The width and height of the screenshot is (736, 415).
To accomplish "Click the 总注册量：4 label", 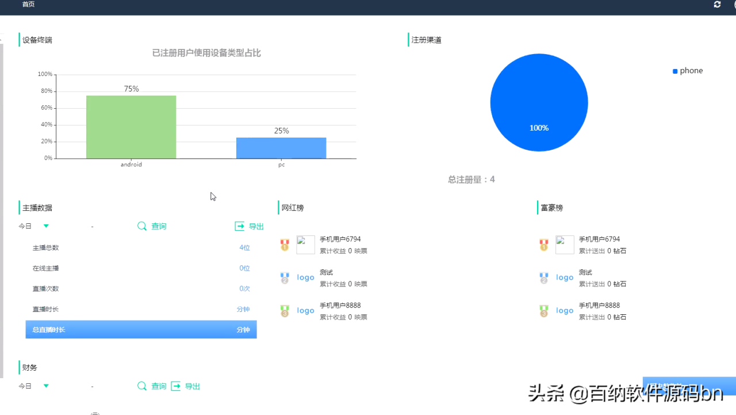I will 471,180.
